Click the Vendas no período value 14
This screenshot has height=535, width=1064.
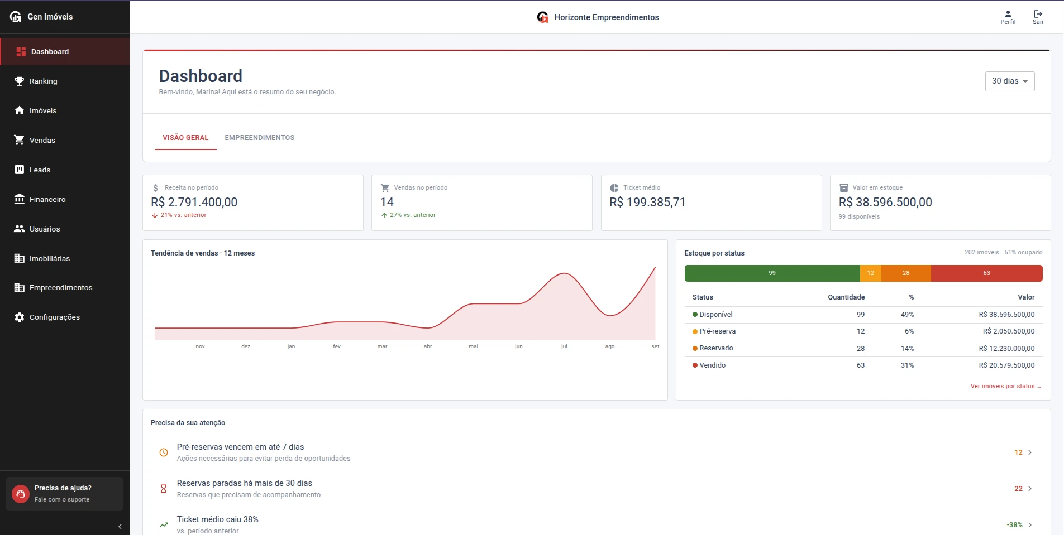click(x=387, y=202)
